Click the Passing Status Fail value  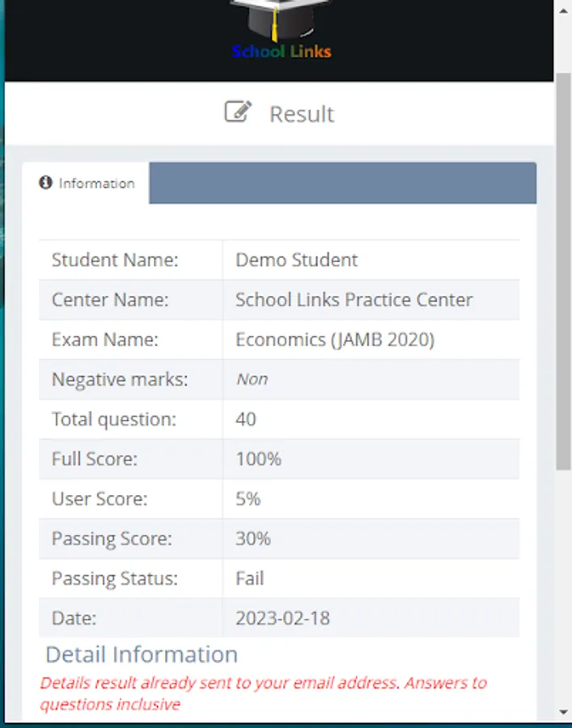click(250, 578)
